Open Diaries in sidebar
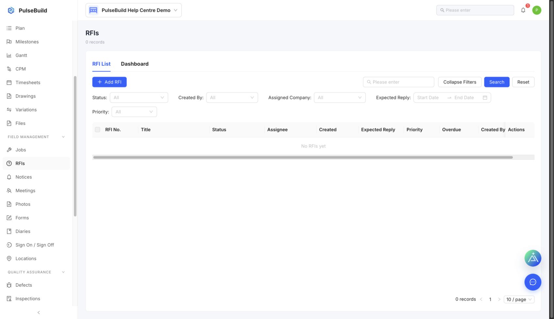This screenshot has width=554, height=319. [x=36, y=231]
